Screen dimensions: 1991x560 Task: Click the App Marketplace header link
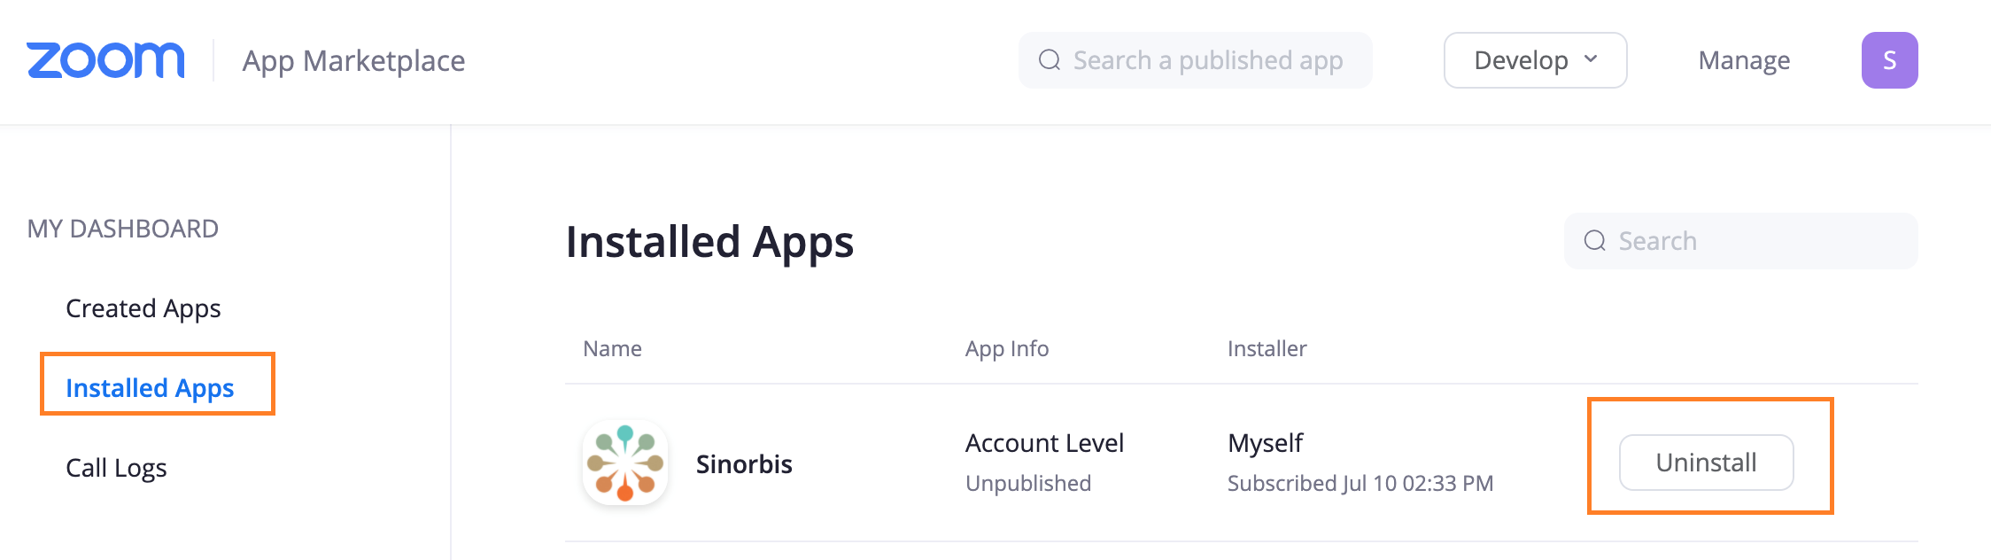(x=354, y=59)
